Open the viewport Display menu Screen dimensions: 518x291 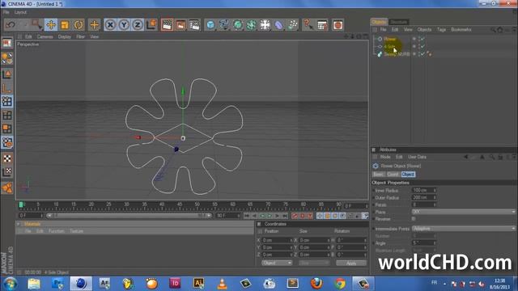pos(65,36)
